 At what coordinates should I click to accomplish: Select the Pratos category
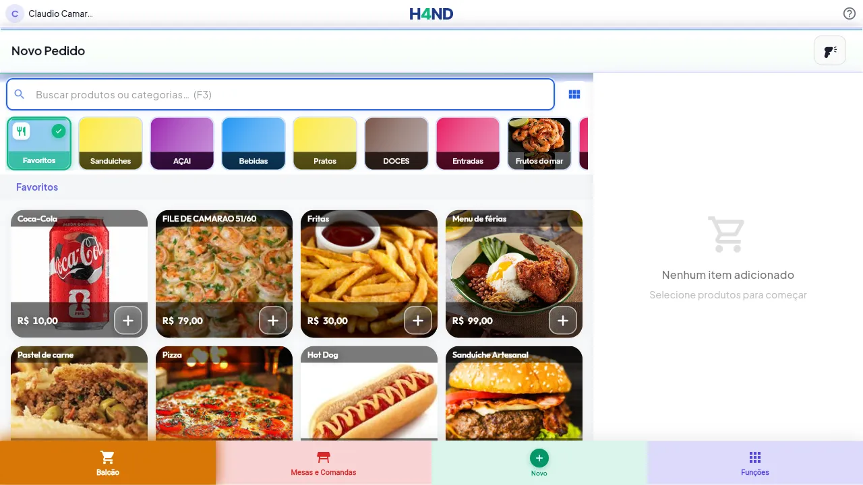coord(325,143)
